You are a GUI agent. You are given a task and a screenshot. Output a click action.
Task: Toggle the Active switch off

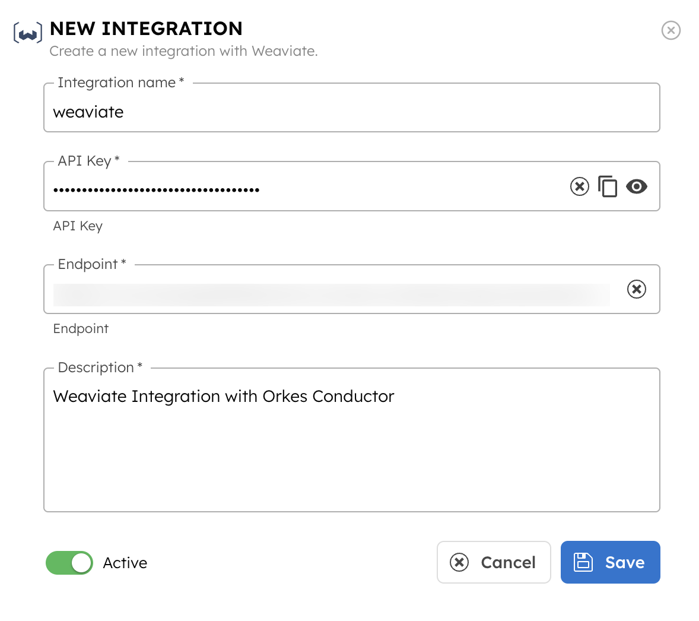(x=69, y=563)
